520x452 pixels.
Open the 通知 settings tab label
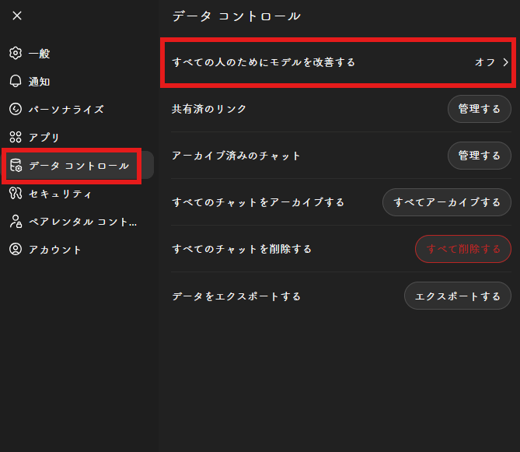click(40, 82)
